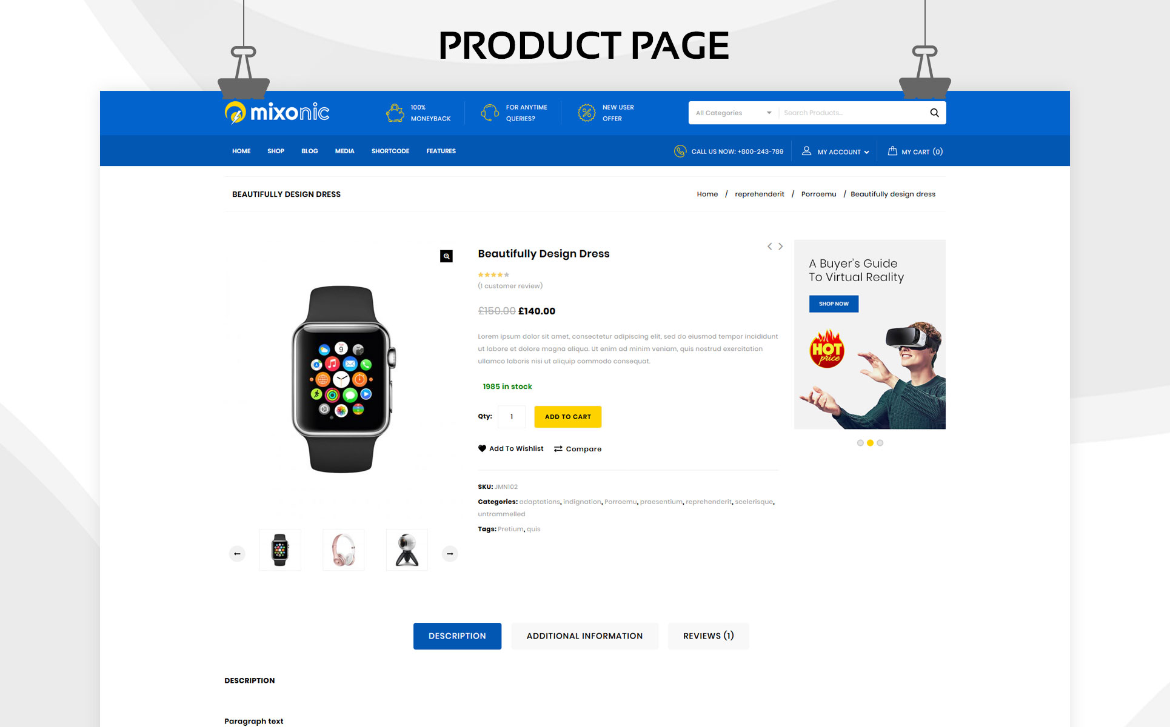Open the Shop menu item
Screen dimensions: 1170x727
276,151
